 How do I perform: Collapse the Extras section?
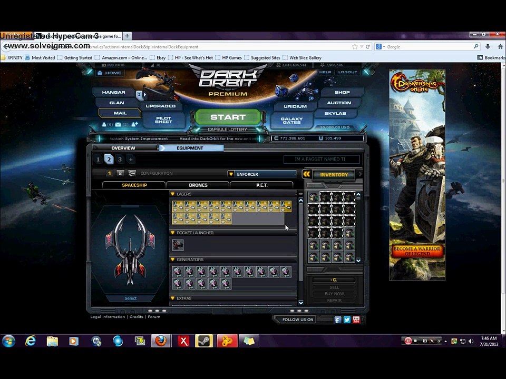coord(173,298)
